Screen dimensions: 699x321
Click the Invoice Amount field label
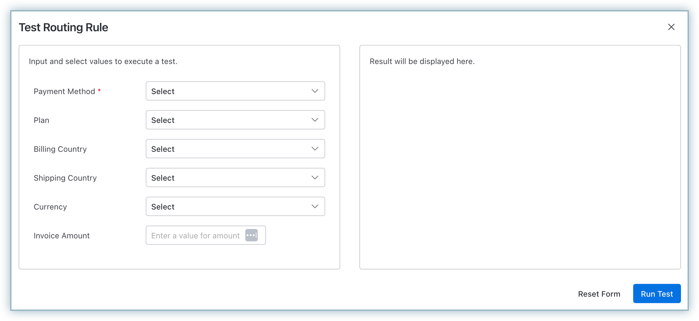tap(62, 236)
